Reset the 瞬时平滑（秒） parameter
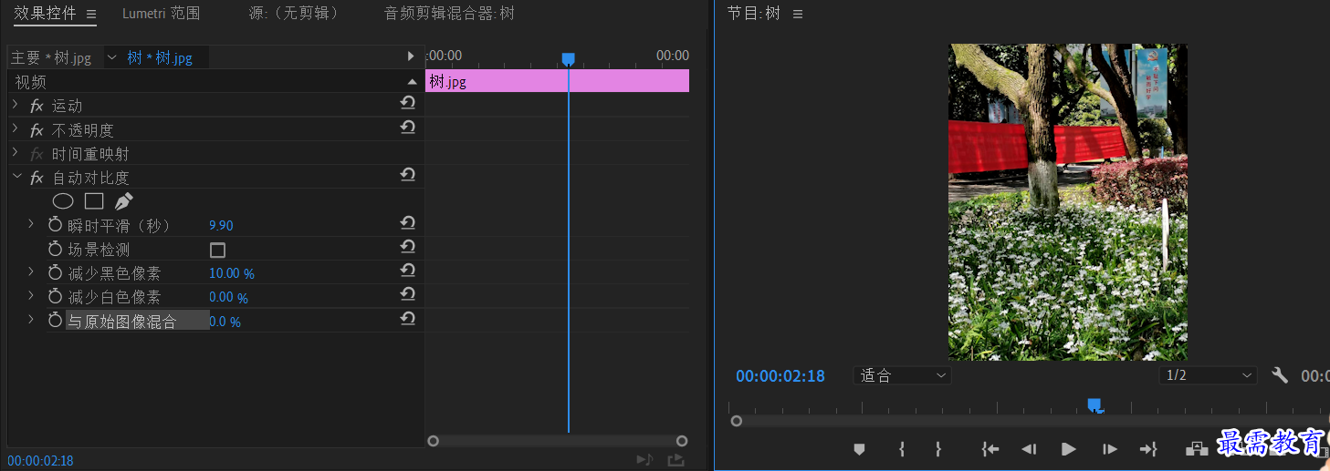The image size is (1330, 471). tap(408, 223)
